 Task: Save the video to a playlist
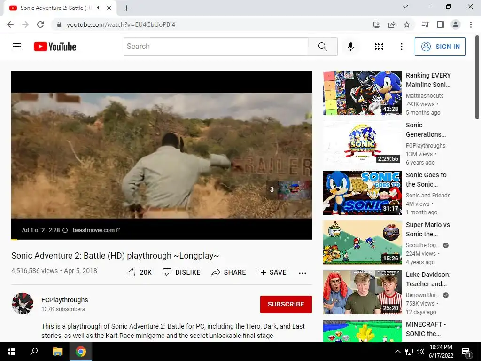point(271,272)
